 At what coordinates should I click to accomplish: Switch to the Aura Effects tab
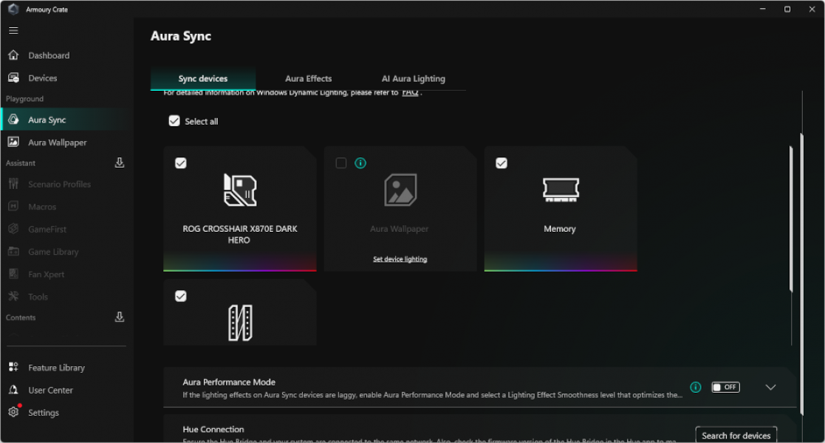[x=308, y=79]
